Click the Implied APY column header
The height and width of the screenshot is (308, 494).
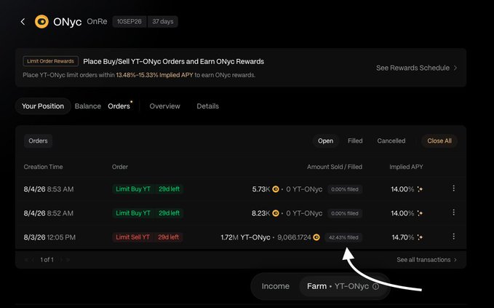pyautogui.click(x=406, y=167)
